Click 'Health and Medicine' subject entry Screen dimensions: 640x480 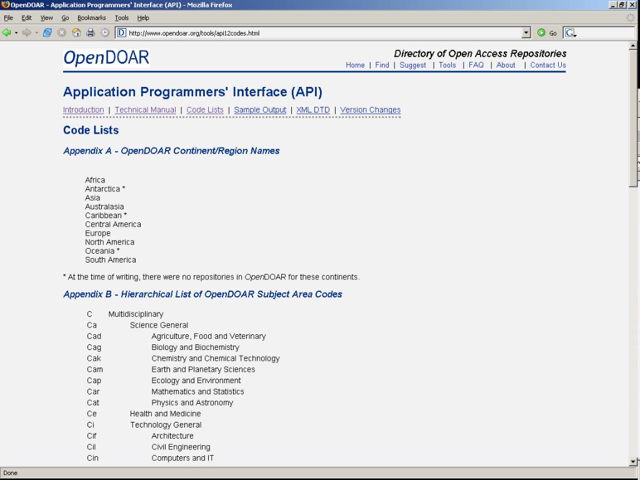[x=165, y=414]
